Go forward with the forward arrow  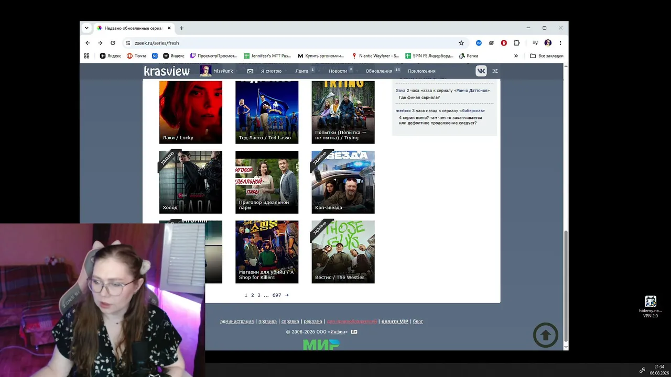[100, 43]
